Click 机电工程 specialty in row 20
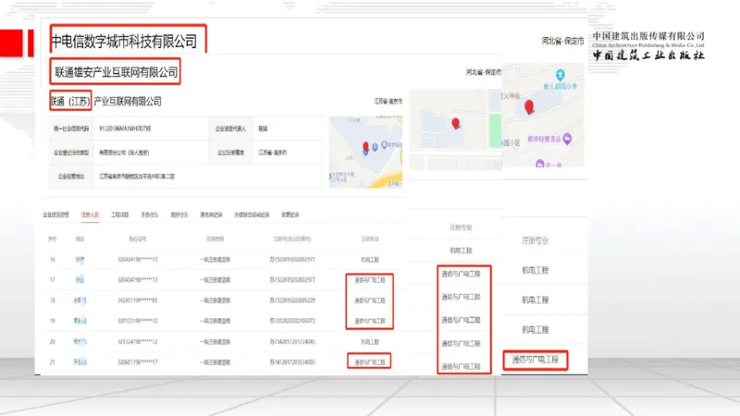 click(x=370, y=341)
